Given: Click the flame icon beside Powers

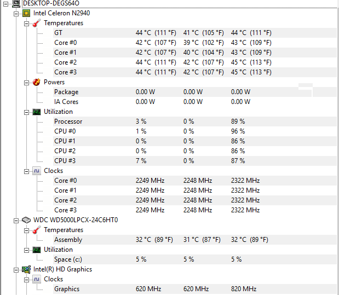Looking at the screenshot, I should (x=37, y=82).
